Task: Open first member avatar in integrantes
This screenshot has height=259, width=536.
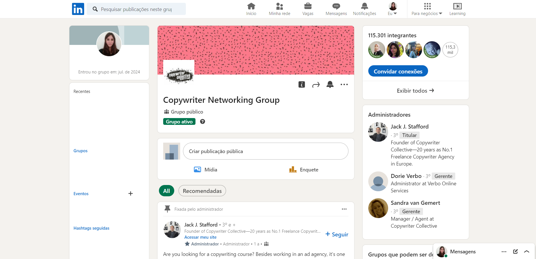Action: [x=377, y=50]
